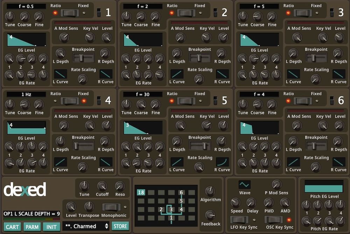Click the CART button

[12, 227]
